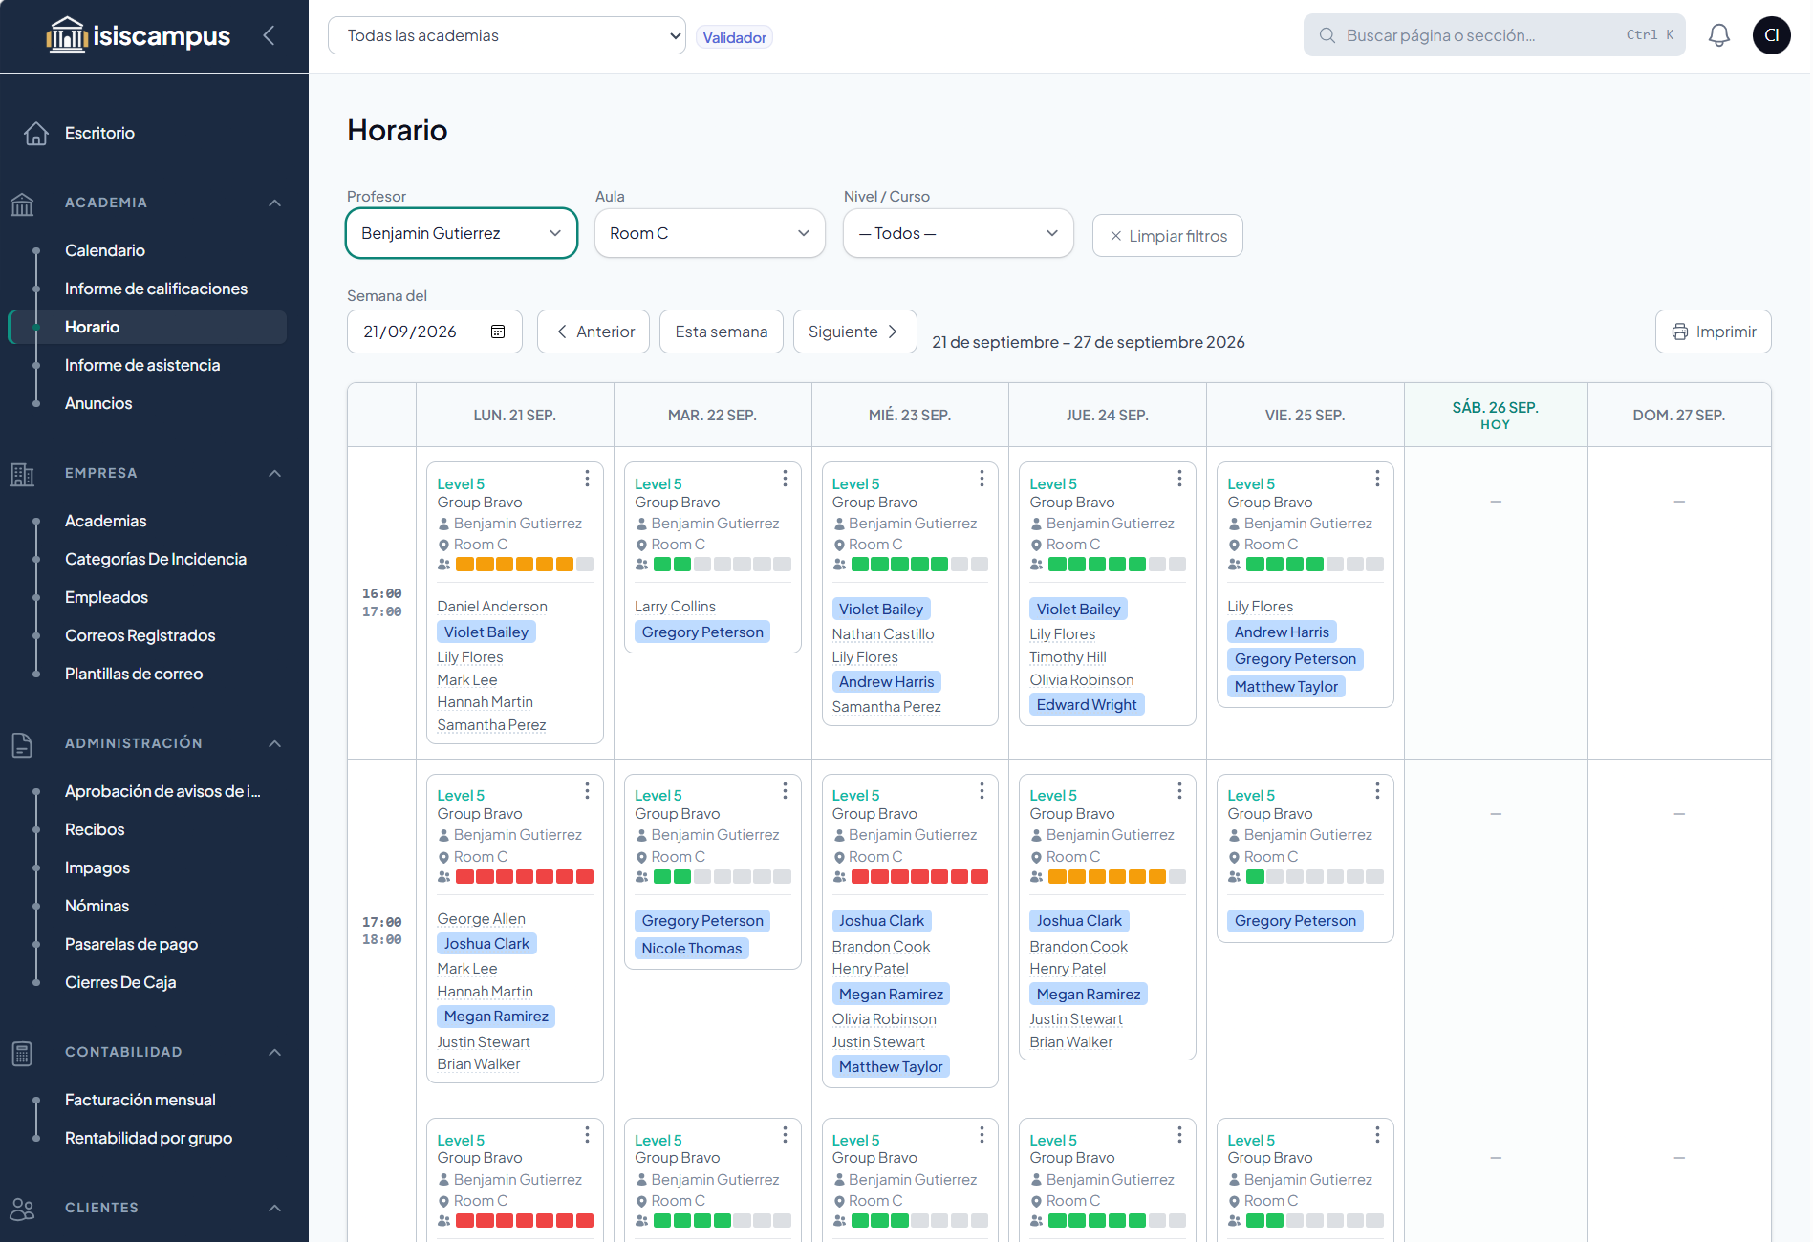Collapse the sidebar with the left chevron
The image size is (1813, 1242).
coord(269,35)
